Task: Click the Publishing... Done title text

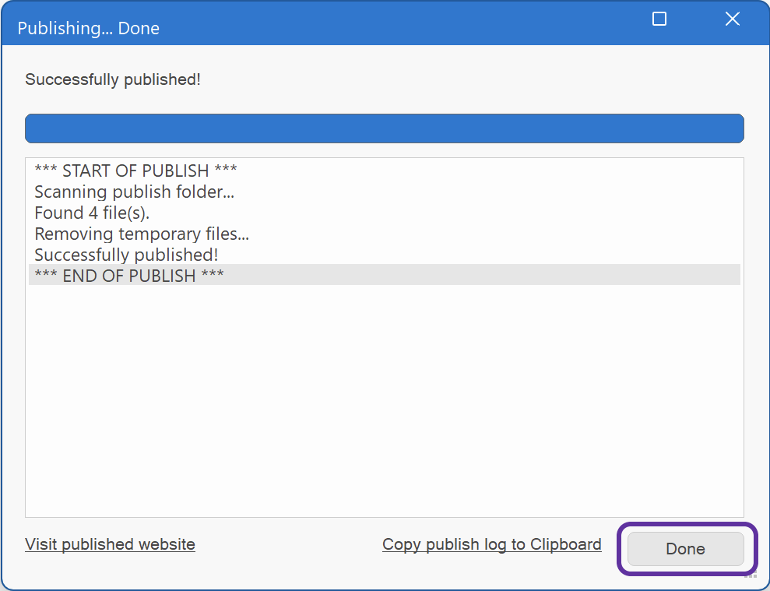Action: (x=88, y=29)
